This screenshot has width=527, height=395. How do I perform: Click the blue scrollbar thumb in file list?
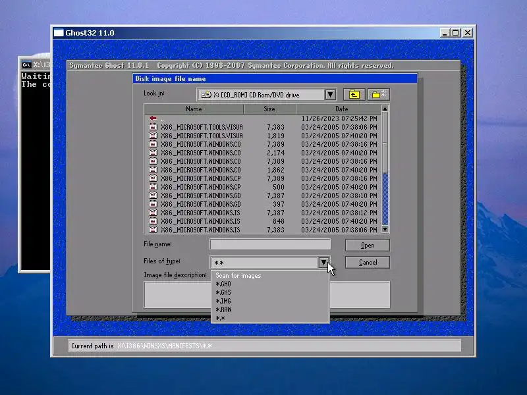click(385, 199)
